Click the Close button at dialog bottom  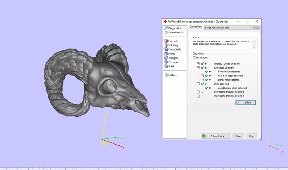click(x=238, y=136)
